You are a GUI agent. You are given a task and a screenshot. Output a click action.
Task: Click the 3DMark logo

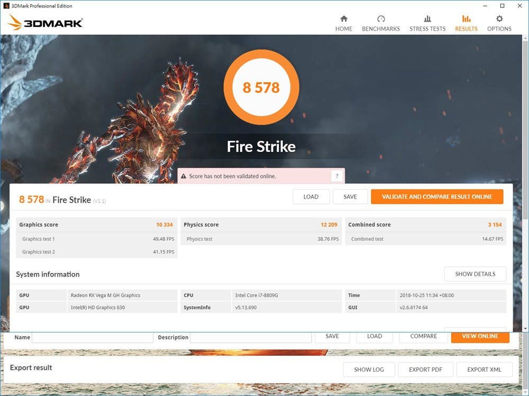click(45, 23)
